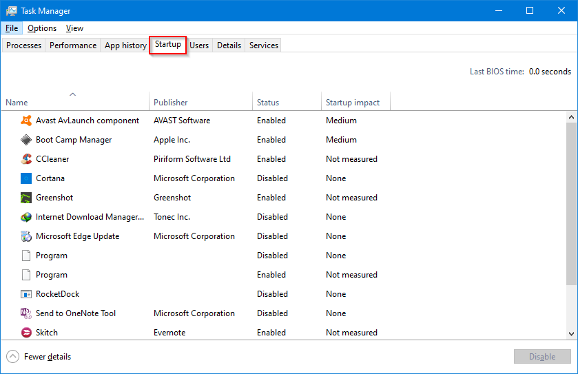
Task: Switch to the Users tab
Action: coord(199,45)
